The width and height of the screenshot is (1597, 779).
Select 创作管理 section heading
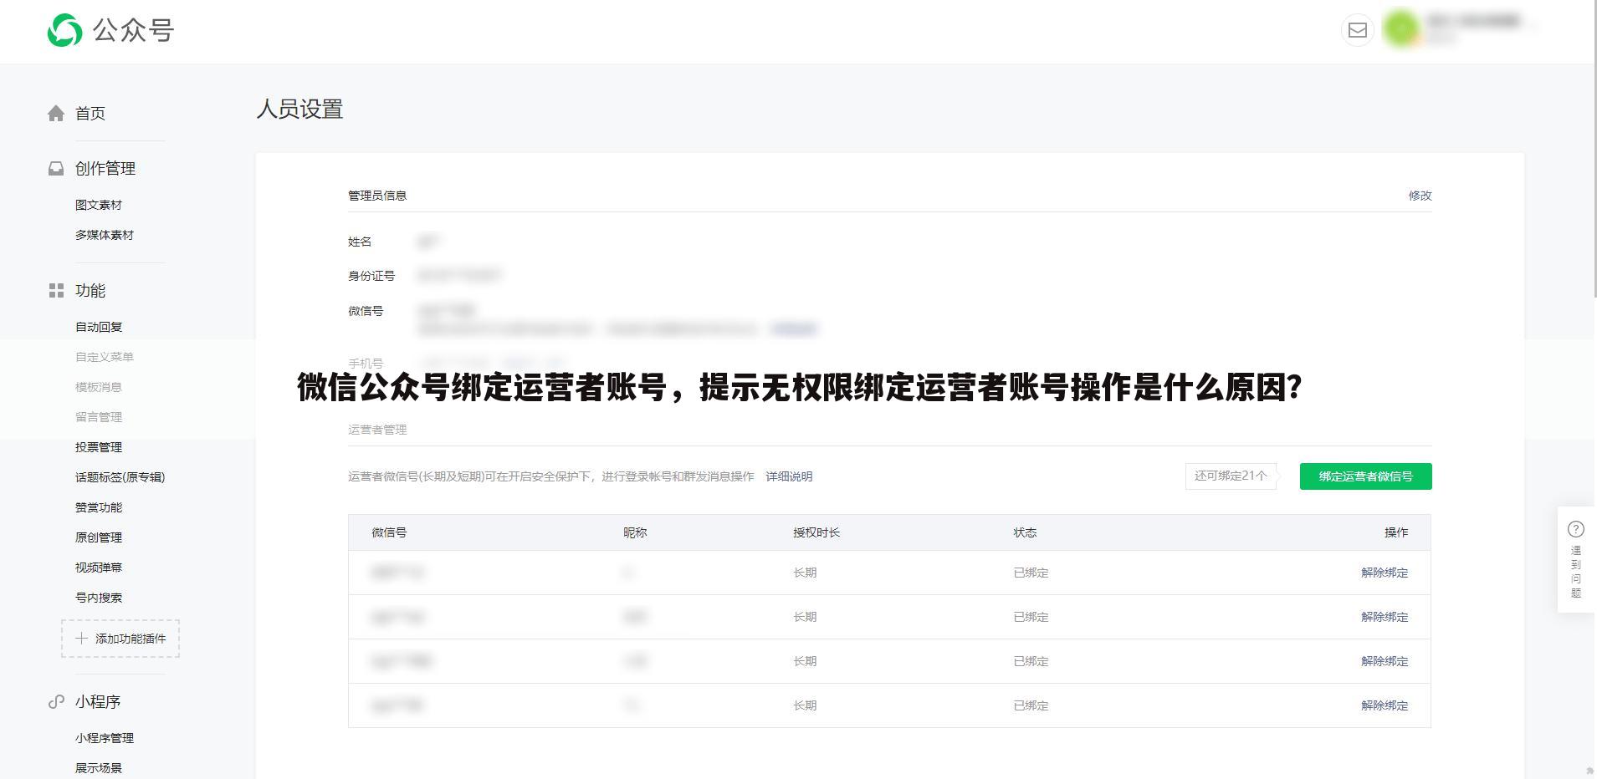[x=105, y=168]
